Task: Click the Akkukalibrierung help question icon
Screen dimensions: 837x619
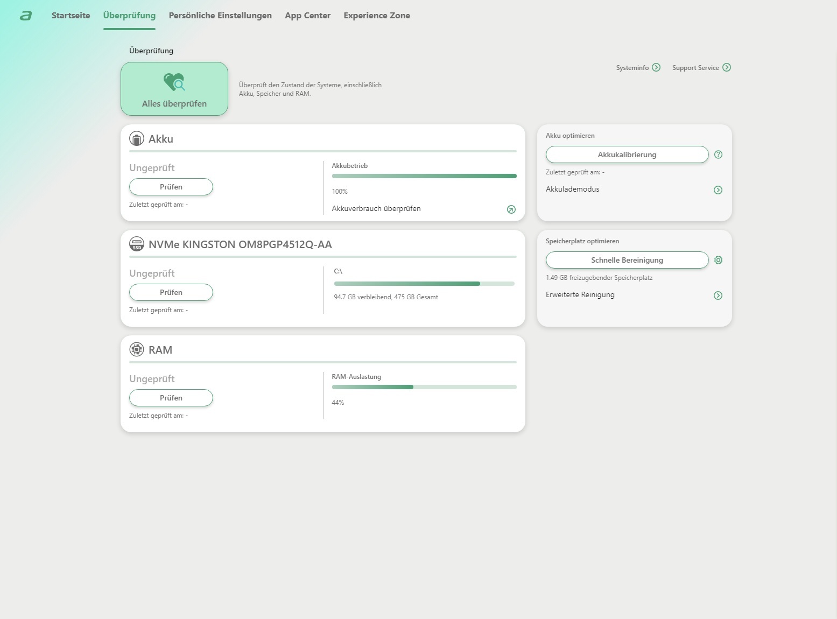Action: pyautogui.click(x=718, y=154)
